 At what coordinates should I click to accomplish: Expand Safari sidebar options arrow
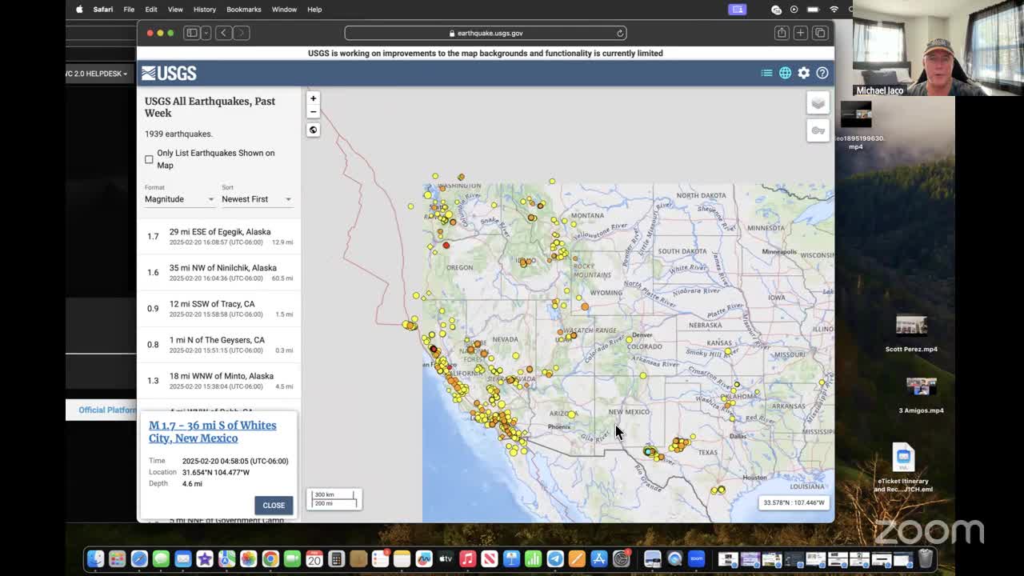(206, 33)
